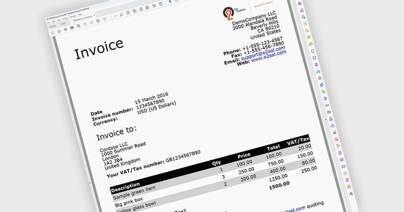
Task: Click the blue page icon beside the pointer divider
Action: (161, 4)
